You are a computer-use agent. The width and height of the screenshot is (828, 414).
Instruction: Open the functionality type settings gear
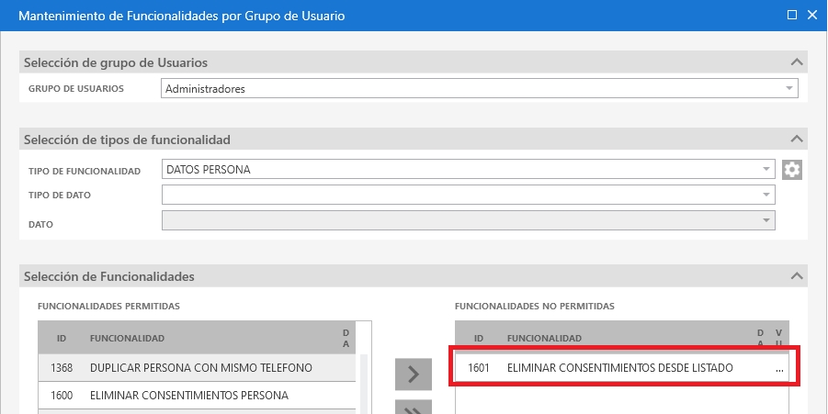pos(791,170)
